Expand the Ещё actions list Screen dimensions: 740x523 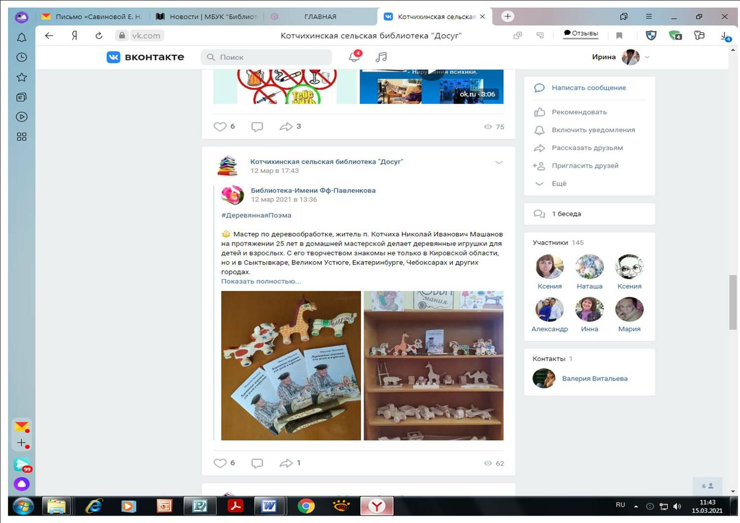[558, 184]
